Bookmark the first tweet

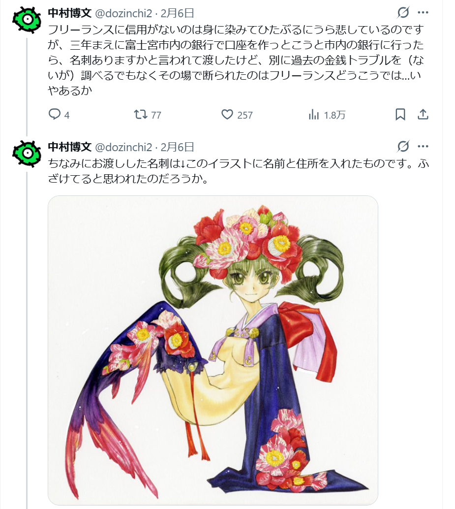pos(400,114)
